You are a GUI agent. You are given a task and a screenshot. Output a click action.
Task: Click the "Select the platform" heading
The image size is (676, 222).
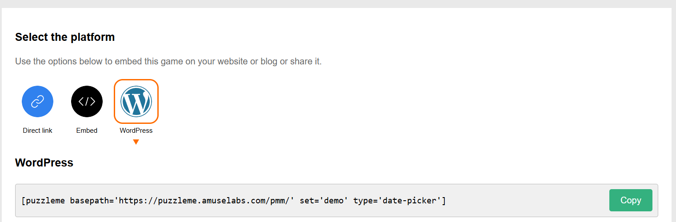click(x=65, y=37)
